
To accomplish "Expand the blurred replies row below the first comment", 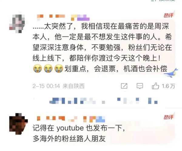I will pos(103,101).
